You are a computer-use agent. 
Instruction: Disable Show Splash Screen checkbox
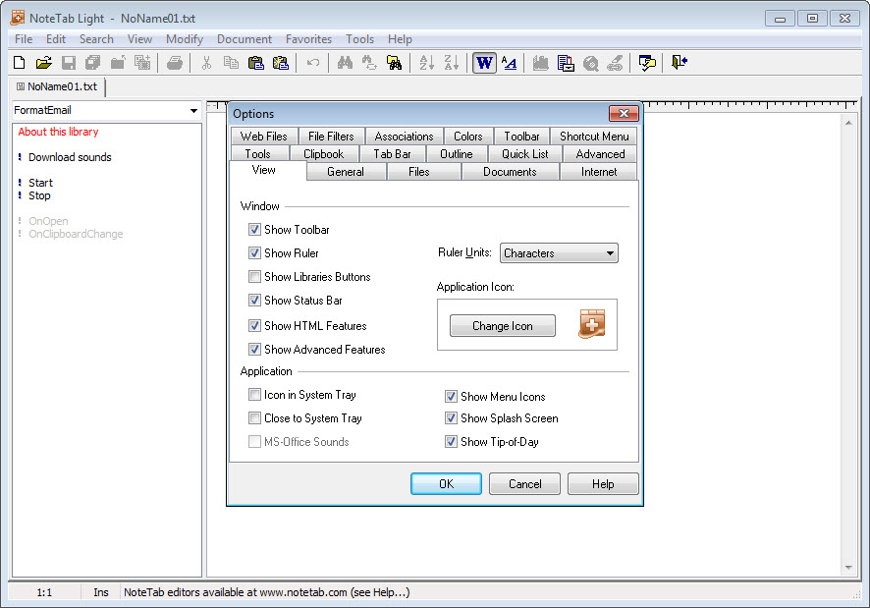(451, 418)
